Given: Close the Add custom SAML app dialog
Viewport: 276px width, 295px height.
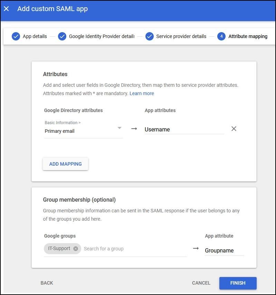Looking at the screenshot, I should click(6, 9).
